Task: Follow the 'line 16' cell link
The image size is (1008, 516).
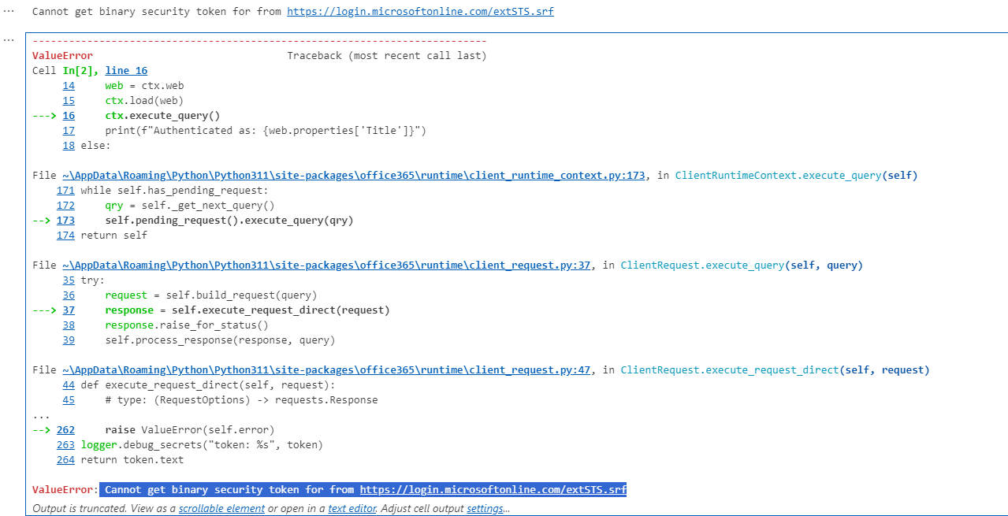Action: pyautogui.click(x=126, y=71)
